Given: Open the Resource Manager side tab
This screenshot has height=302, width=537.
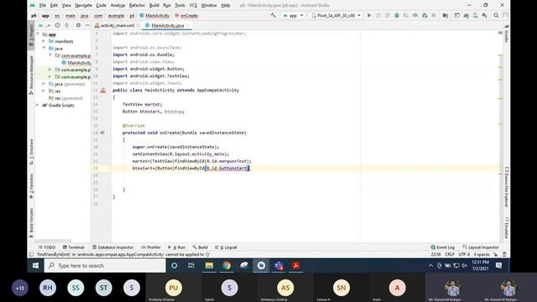Looking at the screenshot, I should coord(31,75).
